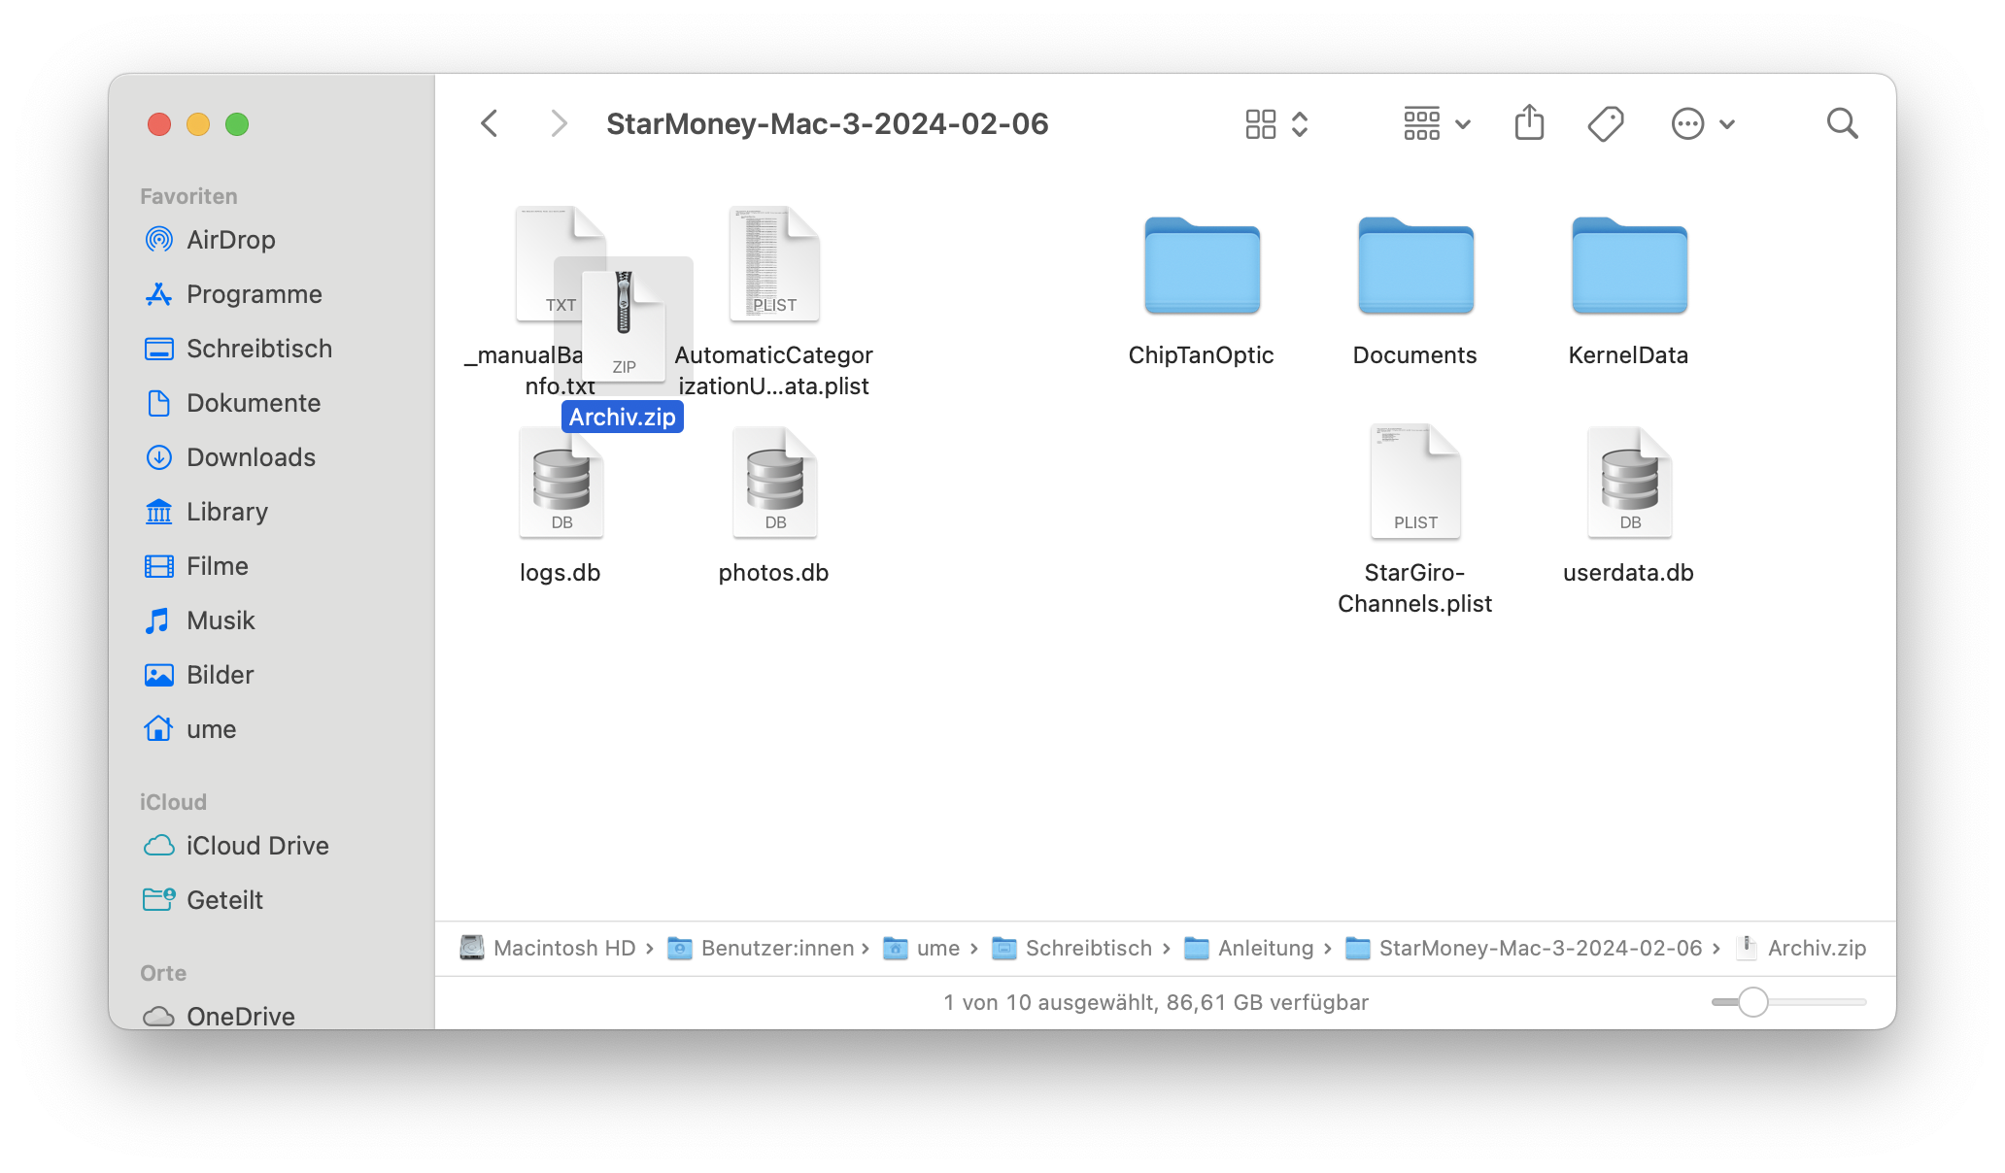Open the More actions ellipsis dropdown
Viewport: 2005px width, 1173px height.
1702,123
